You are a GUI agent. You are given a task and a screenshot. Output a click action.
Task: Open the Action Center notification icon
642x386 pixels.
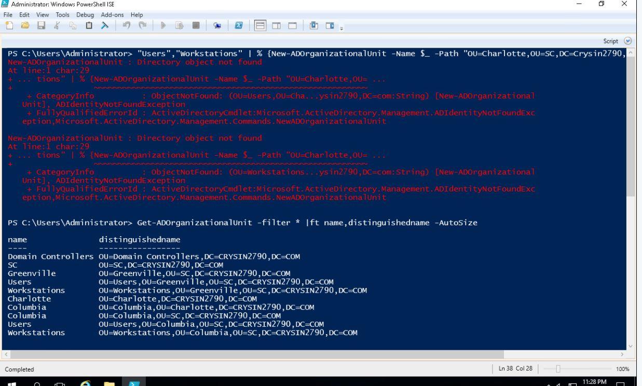point(621,383)
